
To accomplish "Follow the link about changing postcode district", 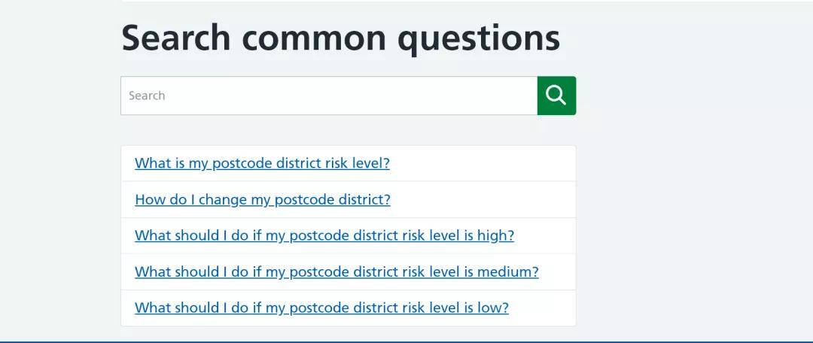I will click(263, 199).
